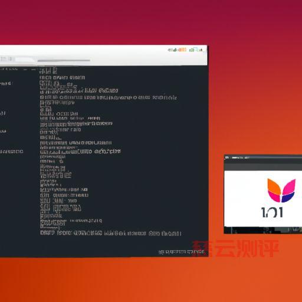This screenshot has height=302, width=302.
Task: Click the colorful leaf logo in the small window
Action: 281,191
